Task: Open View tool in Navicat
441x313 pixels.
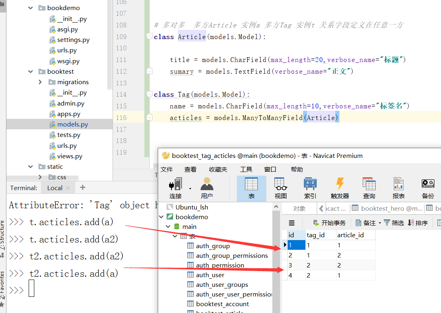Action: (x=281, y=189)
